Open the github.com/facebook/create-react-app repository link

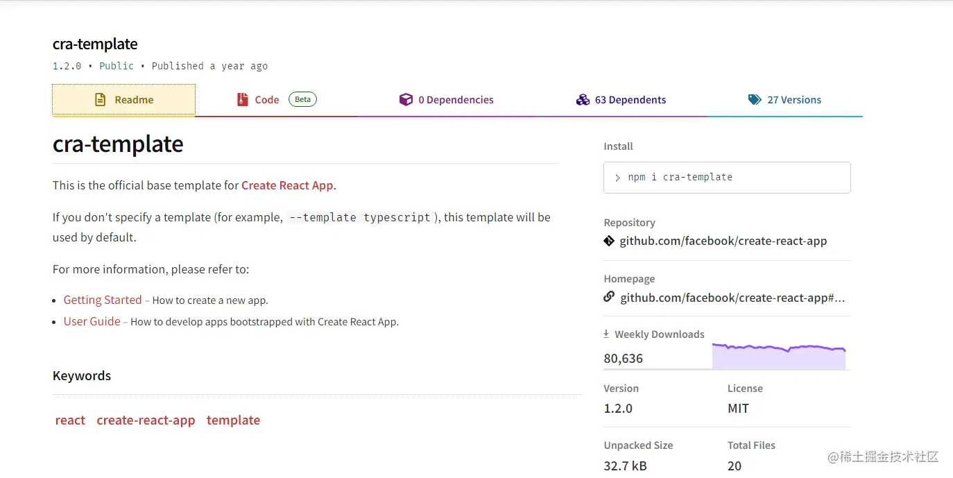723,241
